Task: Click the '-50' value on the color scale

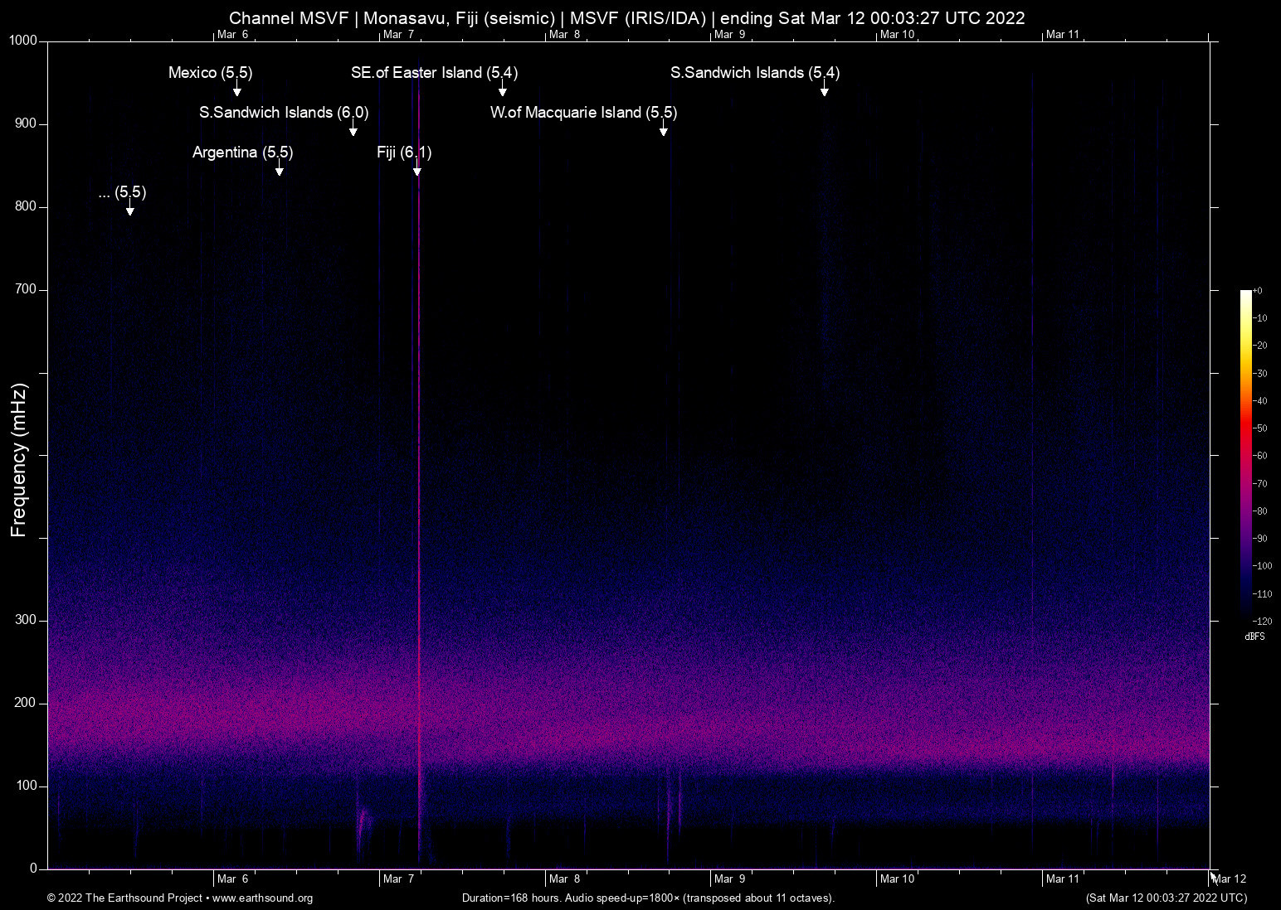Action: pyautogui.click(x=1260, y=428)
